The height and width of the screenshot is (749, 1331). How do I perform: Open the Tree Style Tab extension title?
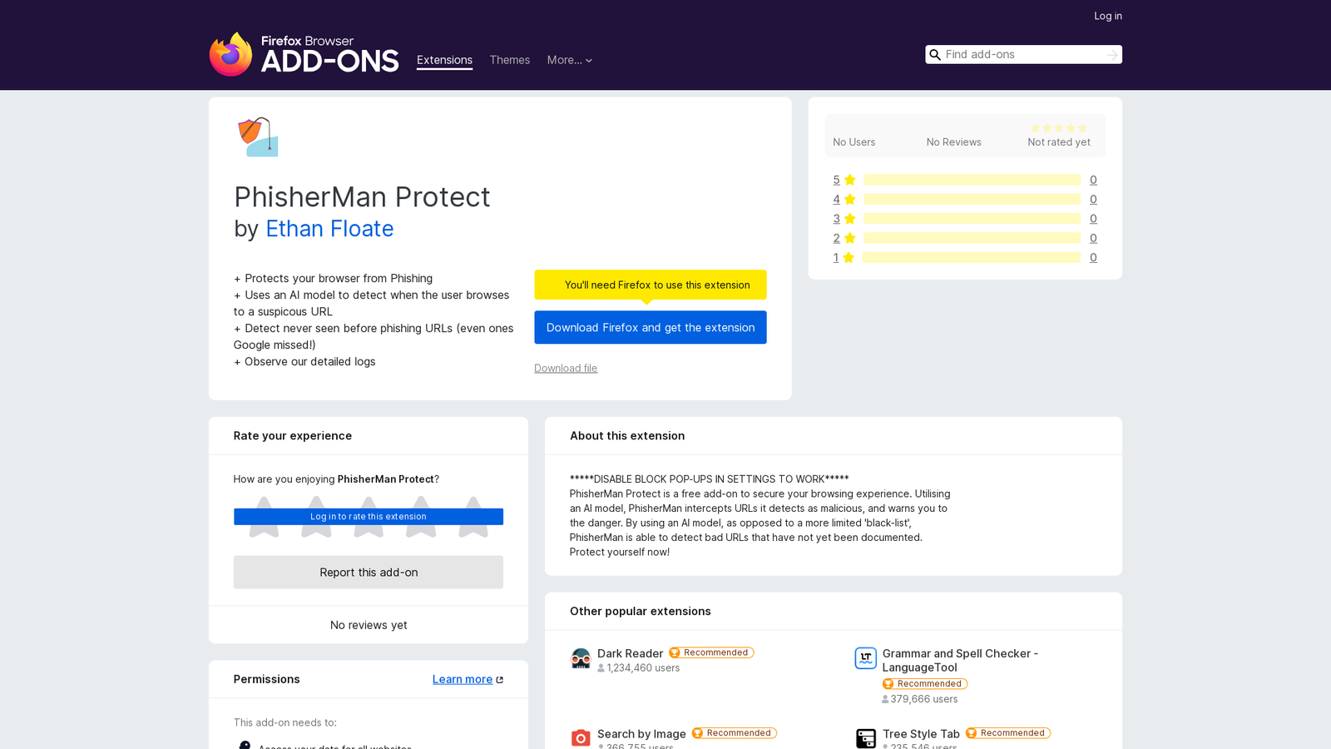(x=921, y=734)
